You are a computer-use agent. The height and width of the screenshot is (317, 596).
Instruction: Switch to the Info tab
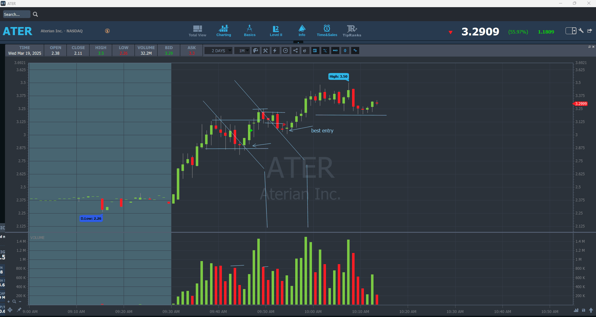click(x=302, y=31)
